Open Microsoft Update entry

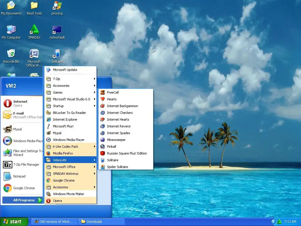click(x=71, y=70)
